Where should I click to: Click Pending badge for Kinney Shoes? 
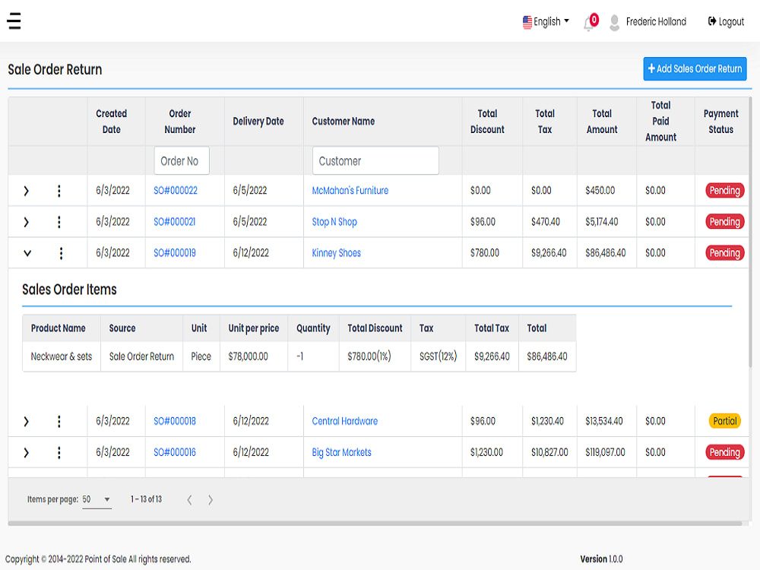(724, 252)
